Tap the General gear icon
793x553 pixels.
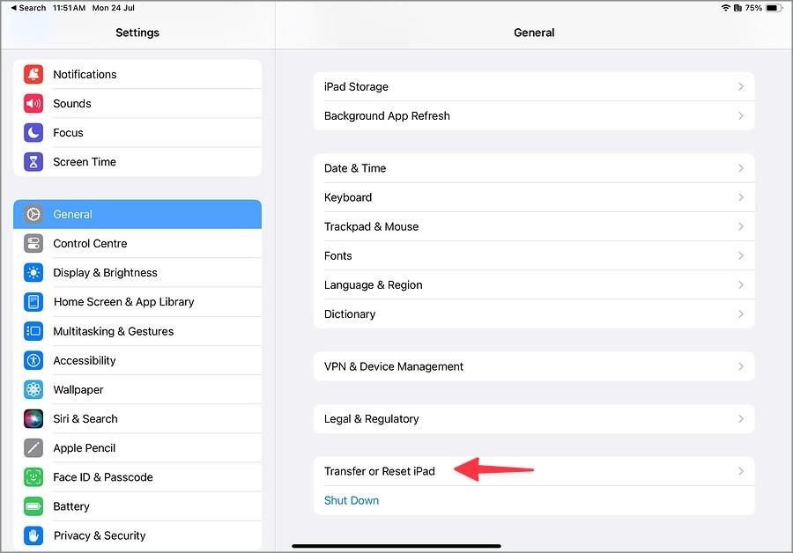(x=33, y=214)
